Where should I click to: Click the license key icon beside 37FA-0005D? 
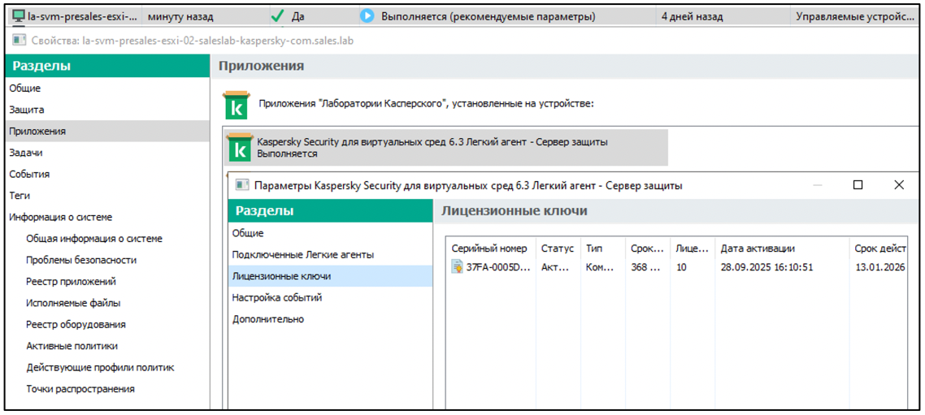457,267
